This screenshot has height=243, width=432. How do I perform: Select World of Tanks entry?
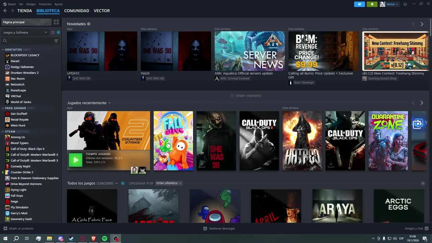click(x=21, y=102)
